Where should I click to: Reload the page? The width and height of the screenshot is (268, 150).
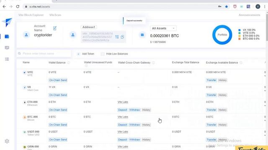[18, 7]
